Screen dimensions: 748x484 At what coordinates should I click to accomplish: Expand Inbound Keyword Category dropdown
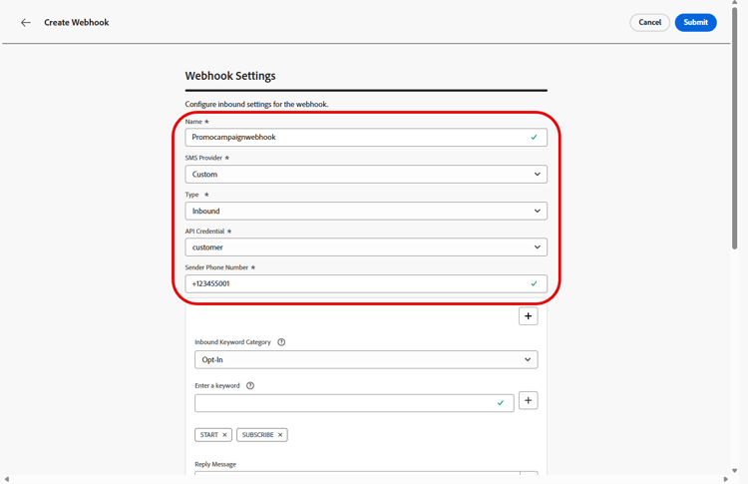[x=366, y=359]
